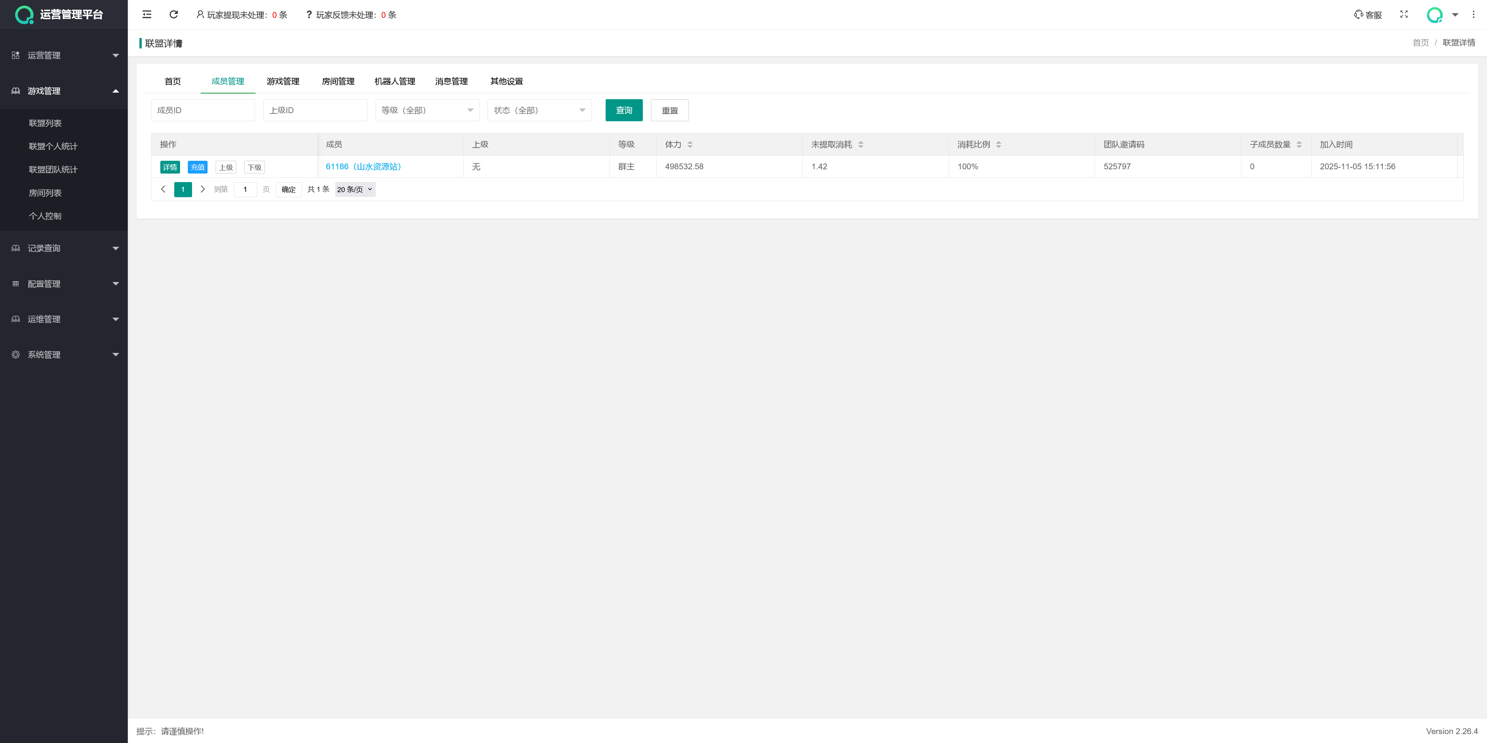Sort by 未提取消耗 column arrows
Image resolution: width=1487 pixels, height=743 pixels.
click(x=861, y=144)
